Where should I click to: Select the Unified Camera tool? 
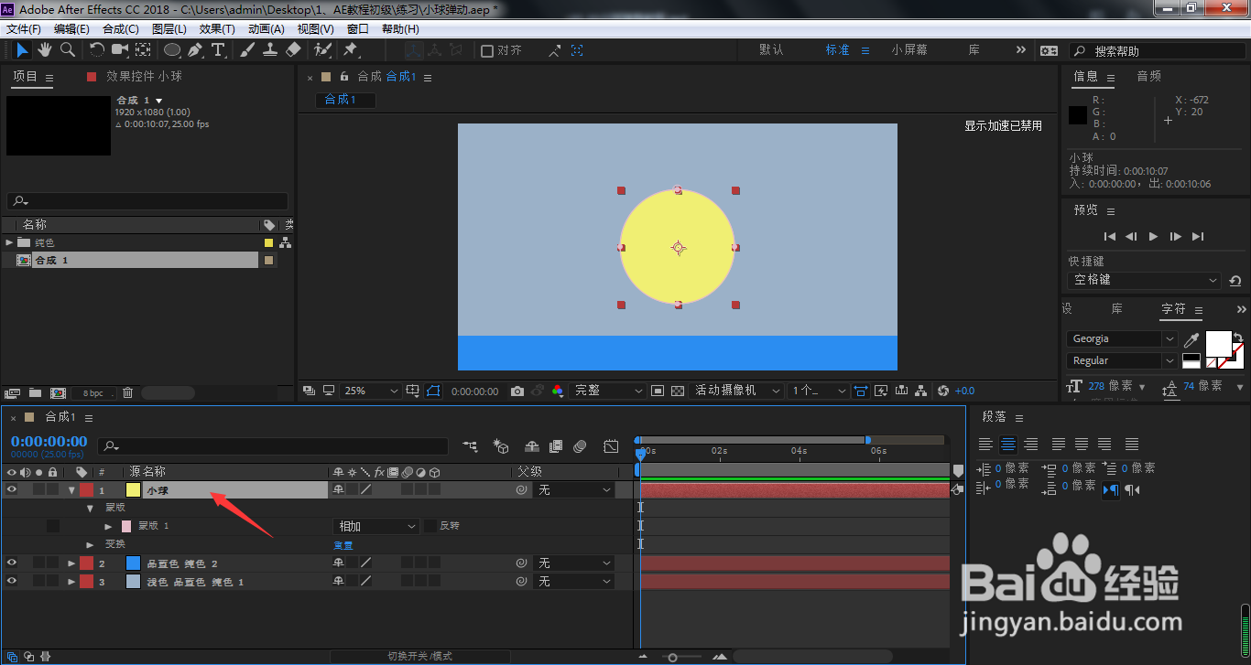point(120,49)
